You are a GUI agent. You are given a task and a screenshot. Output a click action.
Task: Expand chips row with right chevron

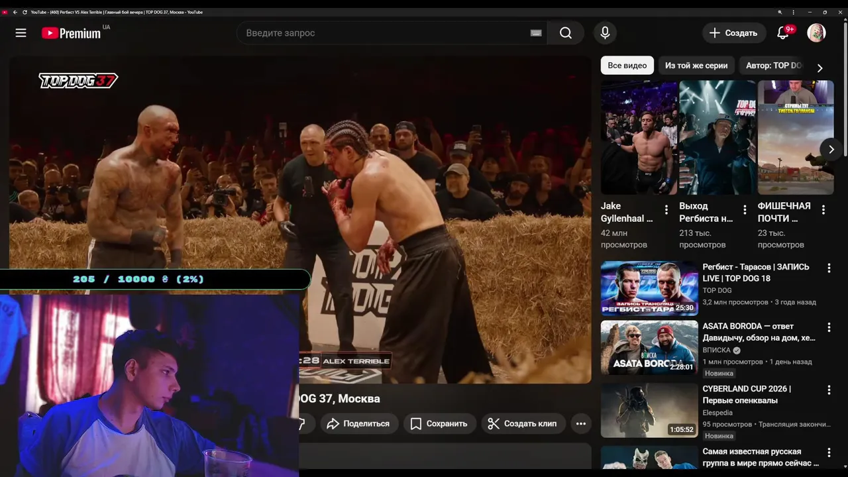(820, 68)
